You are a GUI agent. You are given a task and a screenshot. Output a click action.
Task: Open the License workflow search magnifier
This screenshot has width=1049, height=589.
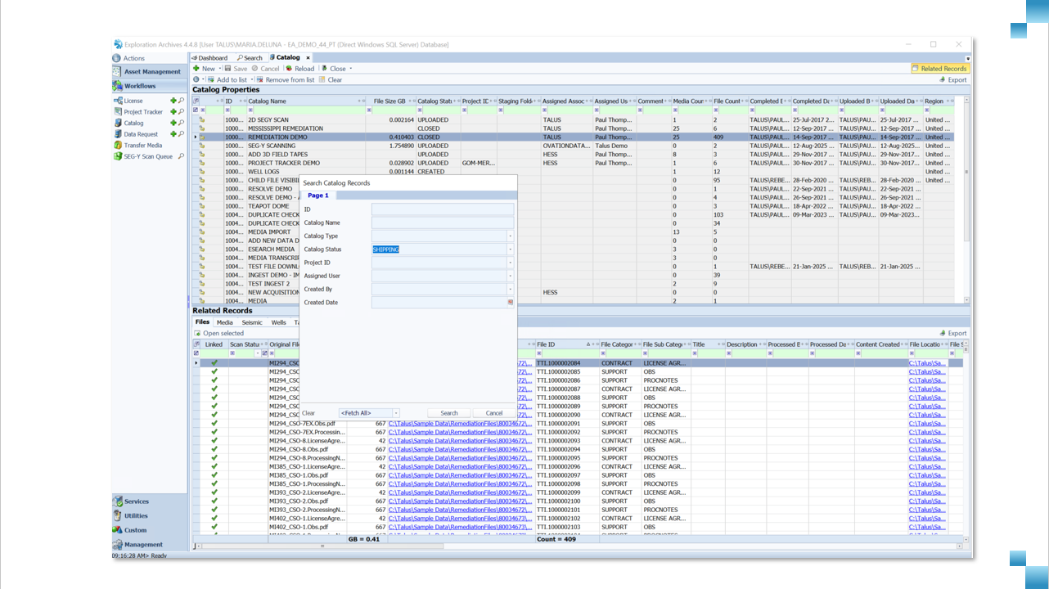point(181,101)
